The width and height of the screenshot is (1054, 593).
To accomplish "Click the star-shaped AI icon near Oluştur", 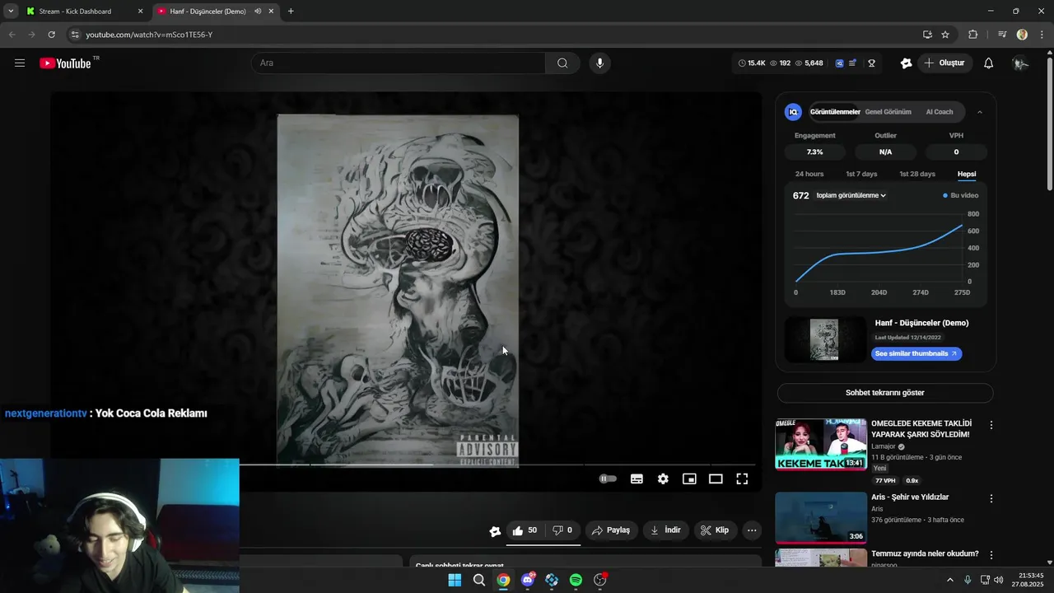I will click(906, 63).
